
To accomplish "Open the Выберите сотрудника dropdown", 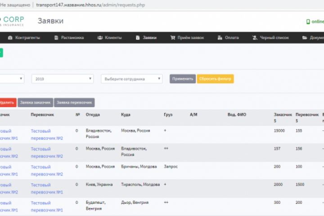I will click(131, 79).
